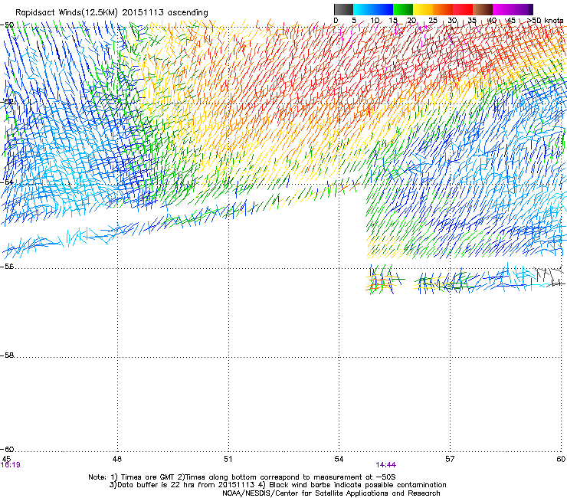Viewport: 567px width, 498px height.
Task: Click the blue 10-15 knots legend color
Action: click(x=383, y=9)
